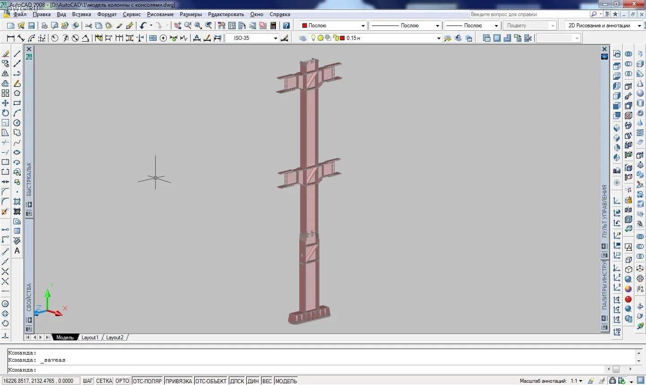Enable ORTO mode in the status bar
Viewport: 646px width, 385px height.
click(122, 381)
